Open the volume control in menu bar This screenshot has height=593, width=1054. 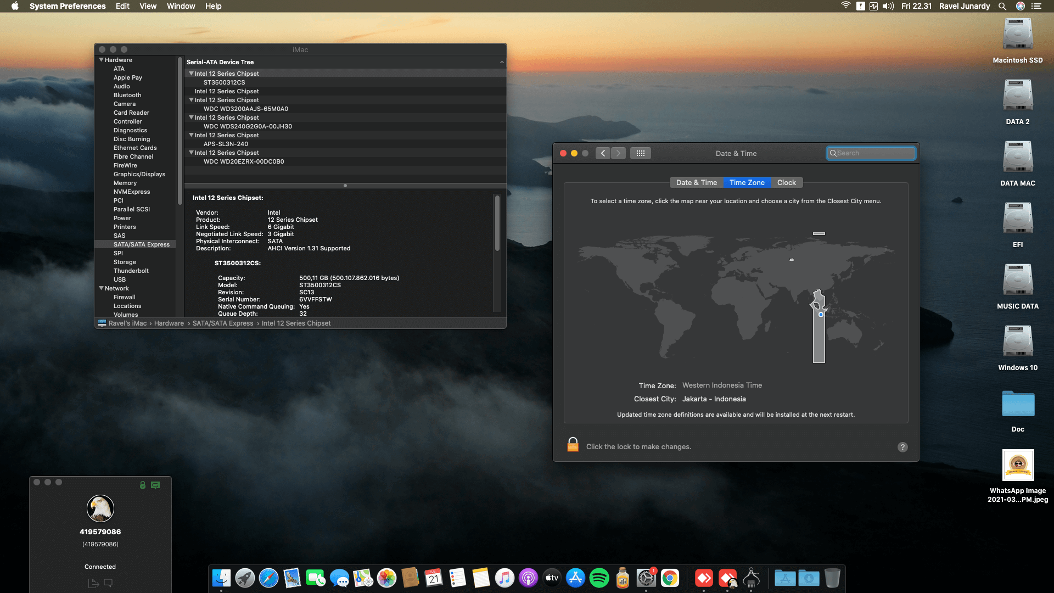click(x=888, y=6)
